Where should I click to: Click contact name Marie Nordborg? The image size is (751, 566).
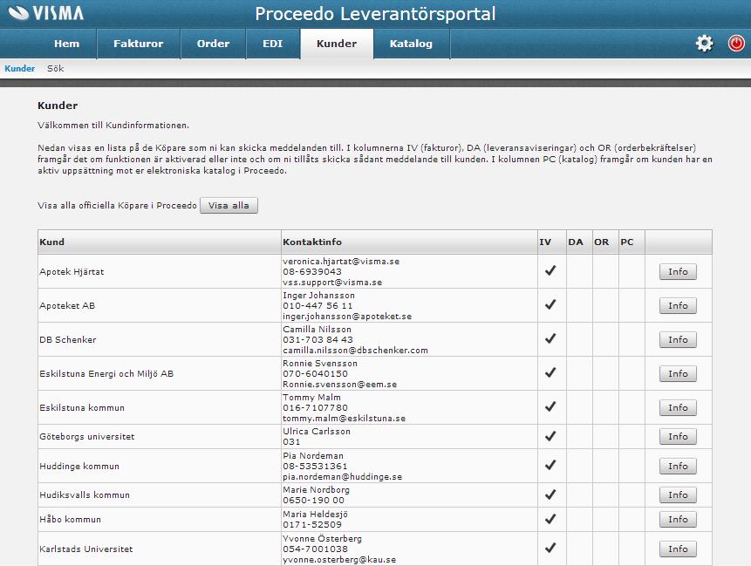point(316,489)
